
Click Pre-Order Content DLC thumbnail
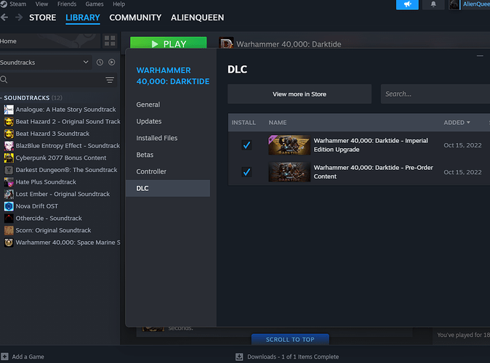[x=289, y=171]
